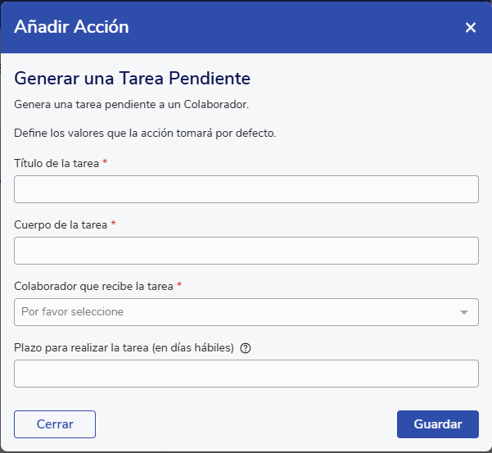
Task: Click the help icon beside Plazo label
Action: 246,348
